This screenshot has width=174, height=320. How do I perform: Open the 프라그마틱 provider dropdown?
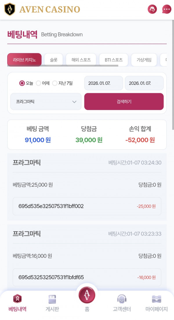coord(46,101)
